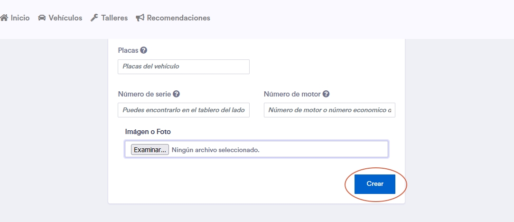Select the Número de motor text field
Image resolution: width=514 pixels, height=222 pixels.
[329, 110]
